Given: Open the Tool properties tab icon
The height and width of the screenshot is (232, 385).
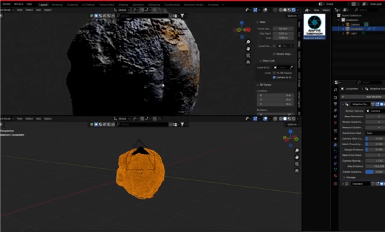Looking at the screenshot, I should (x=335, y=90).
